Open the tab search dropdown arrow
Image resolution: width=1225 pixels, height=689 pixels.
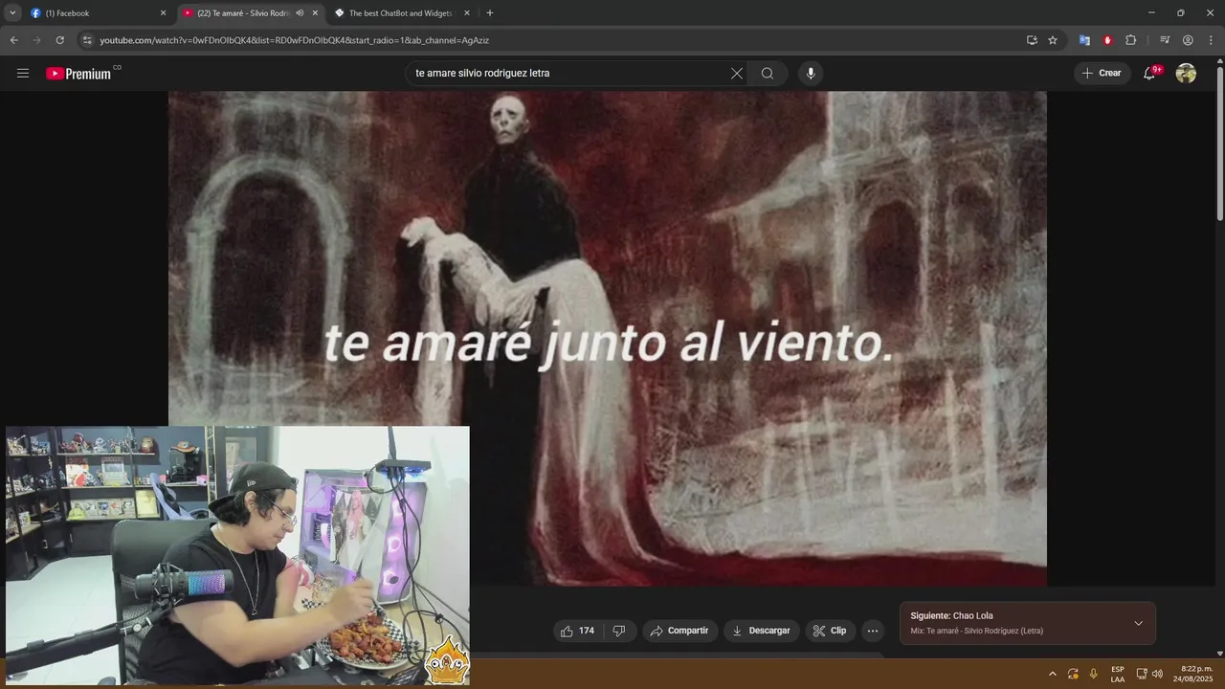tap(12, 13)
